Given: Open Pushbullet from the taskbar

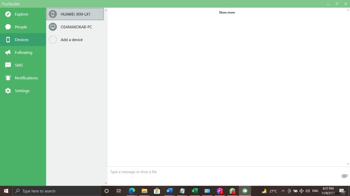Looking at the screenshot, I should [245, 191].
